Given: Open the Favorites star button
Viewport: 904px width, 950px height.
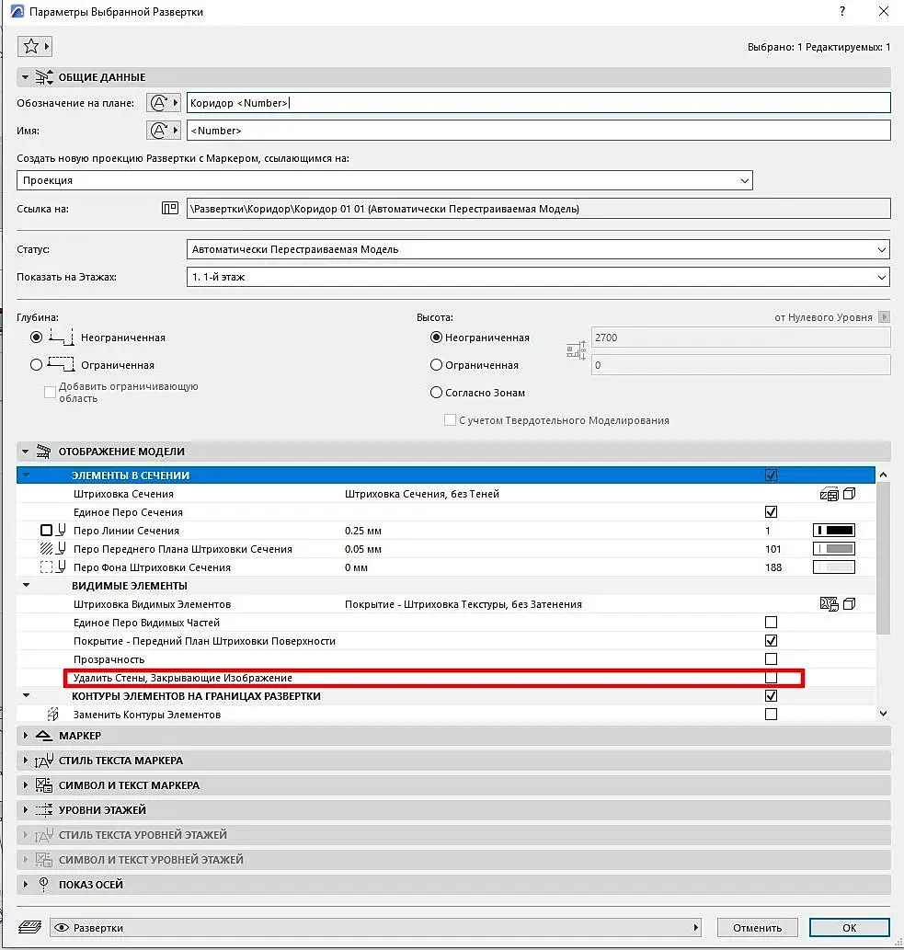Looking at the screenshot, I should point(35,46).
